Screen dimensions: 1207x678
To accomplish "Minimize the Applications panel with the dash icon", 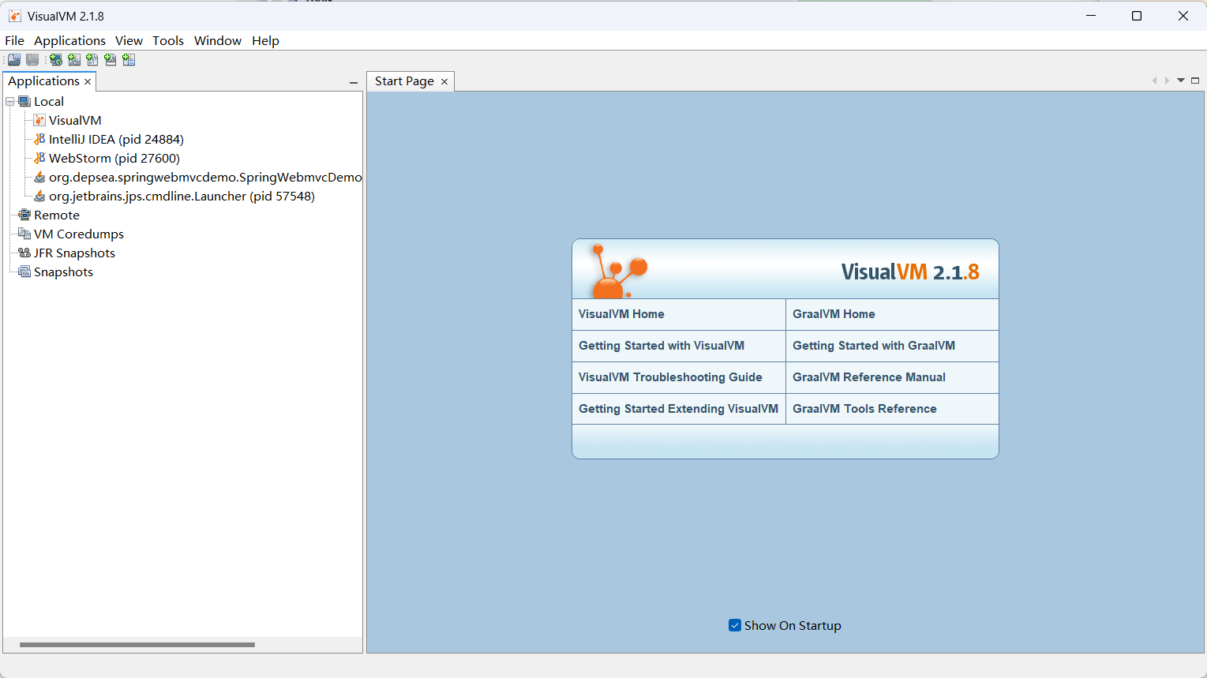I will coord(354,82).
